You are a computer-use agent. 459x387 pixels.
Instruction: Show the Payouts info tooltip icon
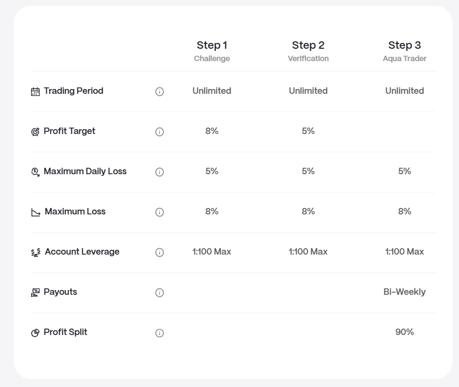[x=160, y=292]
